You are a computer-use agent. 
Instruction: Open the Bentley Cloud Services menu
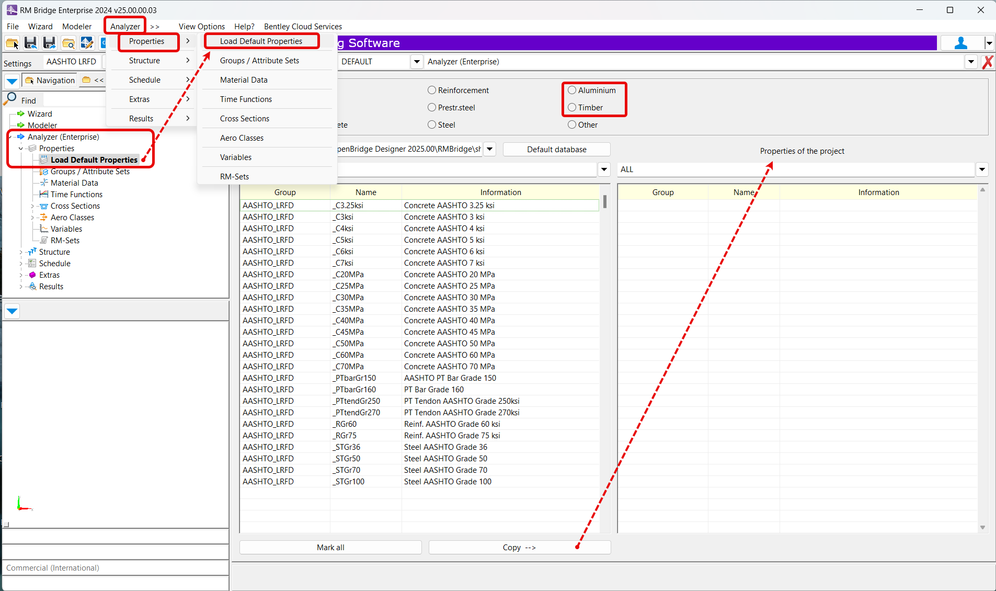pos(303,26)
